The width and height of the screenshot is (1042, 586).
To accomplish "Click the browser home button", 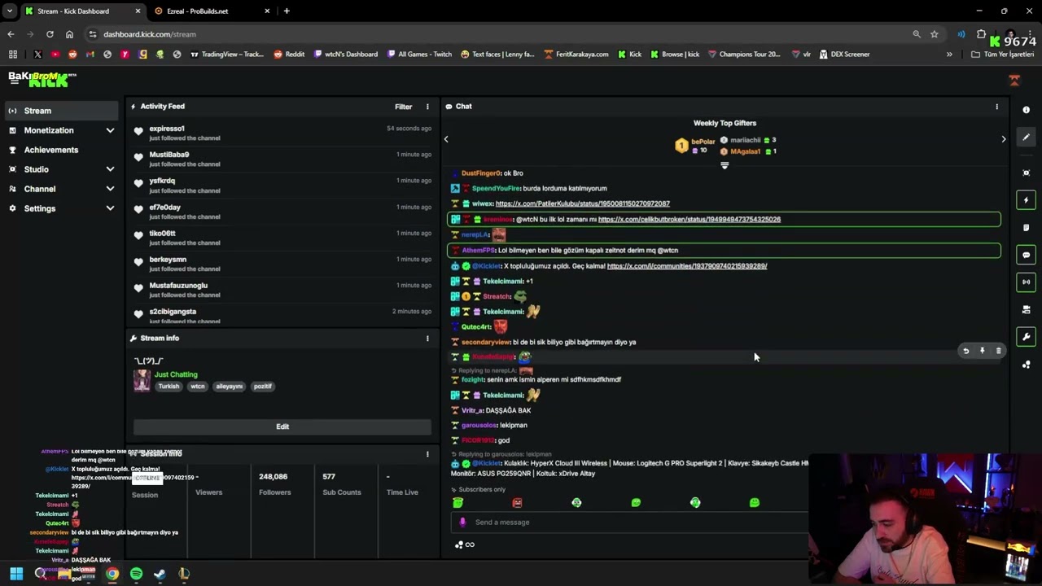I will [69, 34].
